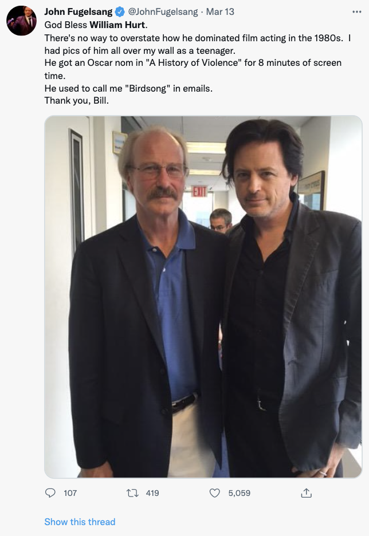Open John Fugelsang's profile avatar
This screenshot has width=369, height=536.
[22, 21]
